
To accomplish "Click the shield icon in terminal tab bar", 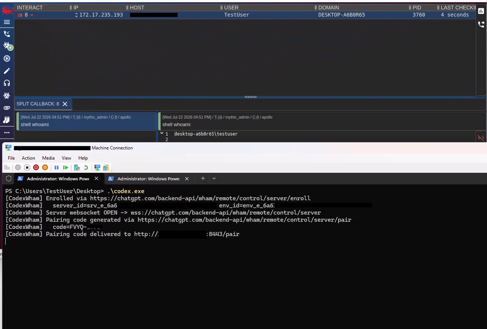I will [9, 178].
